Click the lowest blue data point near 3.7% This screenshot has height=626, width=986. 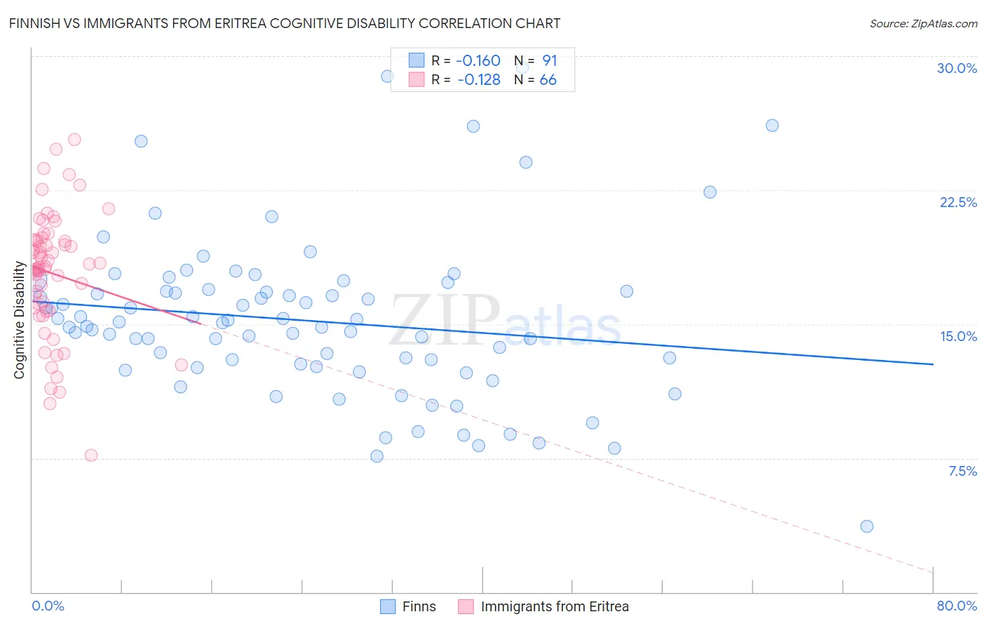[x=867, y=526]
